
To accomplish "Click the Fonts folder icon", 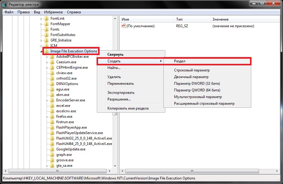I will point(46,29).
